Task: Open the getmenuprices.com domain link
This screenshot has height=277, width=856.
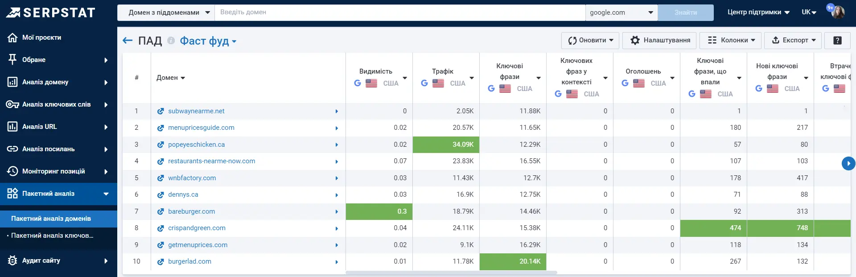Action: 198,245
